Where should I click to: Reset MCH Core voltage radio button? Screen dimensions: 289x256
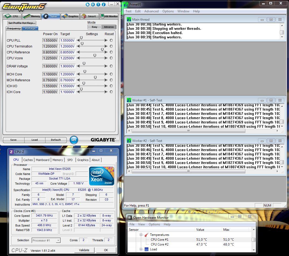pyautogui.click(x=111, y=74)
